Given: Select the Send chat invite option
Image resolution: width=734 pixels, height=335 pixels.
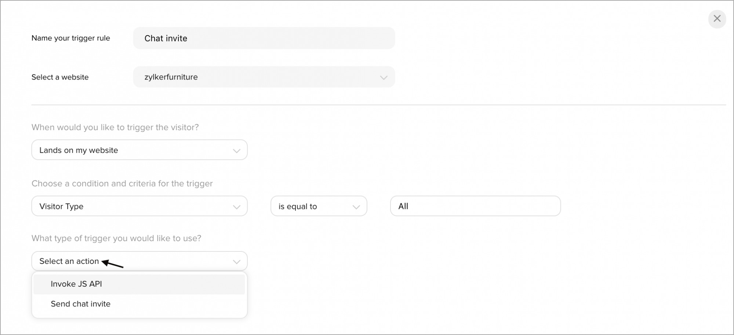Looking at the screenshot, I should click(80, 304).
